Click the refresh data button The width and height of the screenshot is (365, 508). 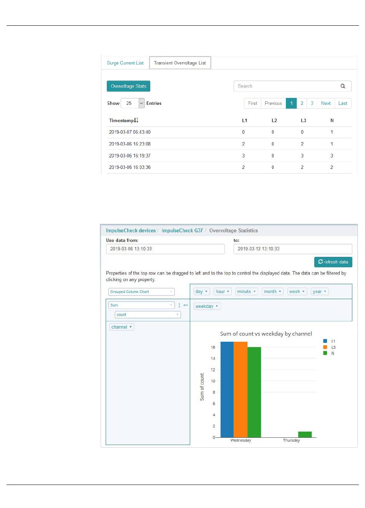pos(333,262)
